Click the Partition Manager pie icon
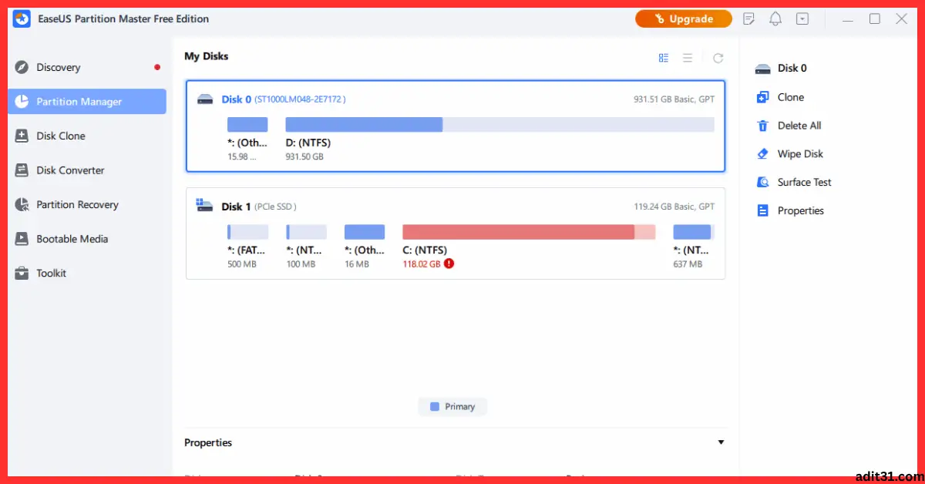925x484 pixels. point(22,102)
